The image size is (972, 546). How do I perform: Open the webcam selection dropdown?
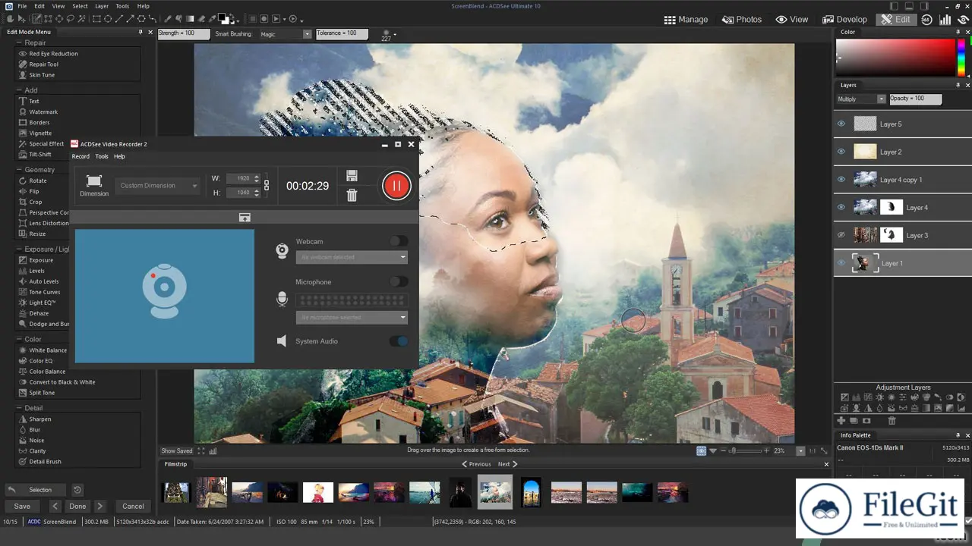(352, 257)
